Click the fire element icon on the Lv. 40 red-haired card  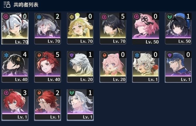tap(39, 55)
